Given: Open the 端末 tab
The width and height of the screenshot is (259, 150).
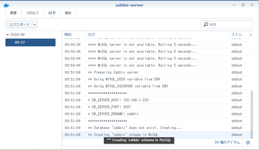Looking at the screenshot, I should pos(68,13).
